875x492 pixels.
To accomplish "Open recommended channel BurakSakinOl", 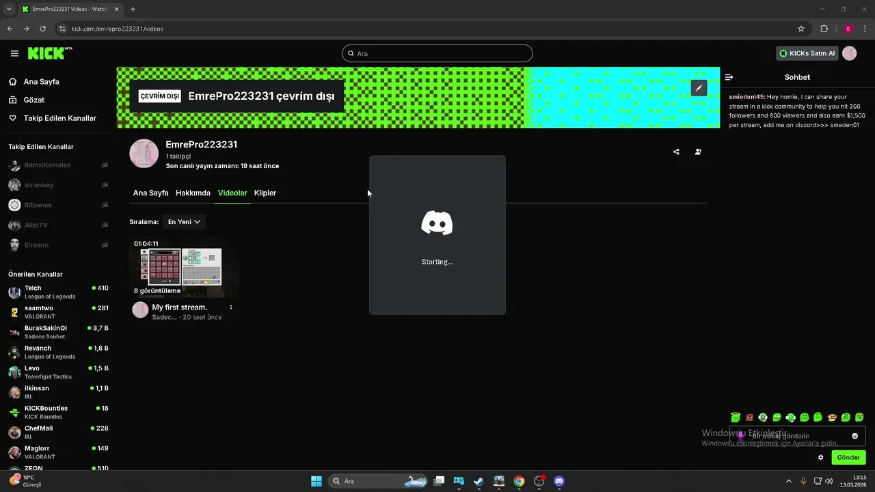I will tap(58, 332).
